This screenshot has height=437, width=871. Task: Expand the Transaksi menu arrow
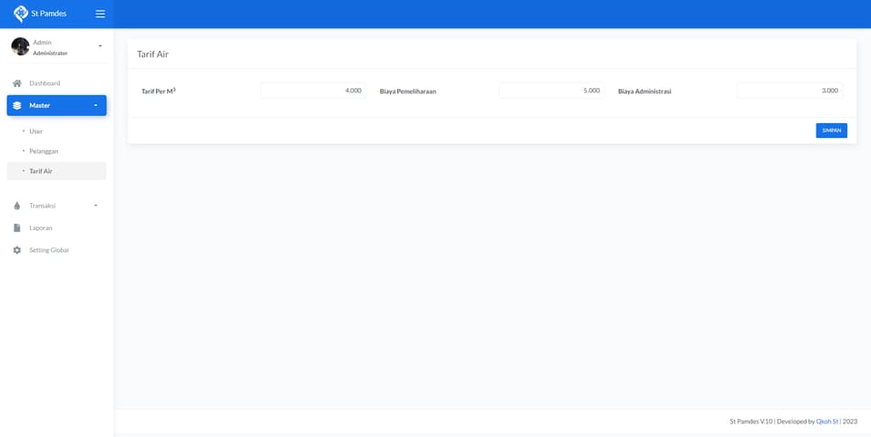pos(95,206)
